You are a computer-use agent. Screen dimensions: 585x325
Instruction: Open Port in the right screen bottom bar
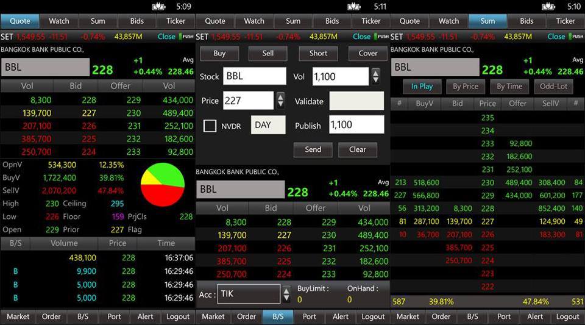point(504,317)
